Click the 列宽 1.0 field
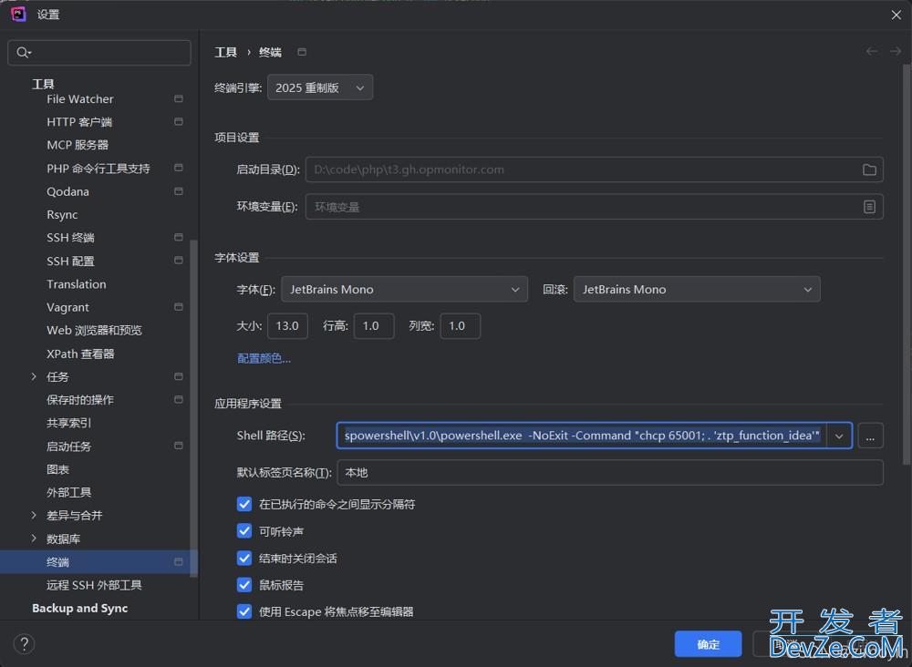The height and width of the screenshot is (667, 912). (x=460, y=326)
